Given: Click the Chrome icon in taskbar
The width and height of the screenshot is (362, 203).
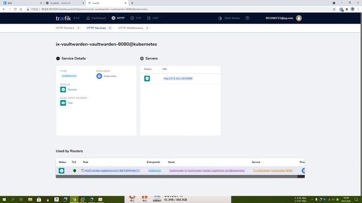Looking at the screenshot, I should pyautogui.click(x=74, y=200).
